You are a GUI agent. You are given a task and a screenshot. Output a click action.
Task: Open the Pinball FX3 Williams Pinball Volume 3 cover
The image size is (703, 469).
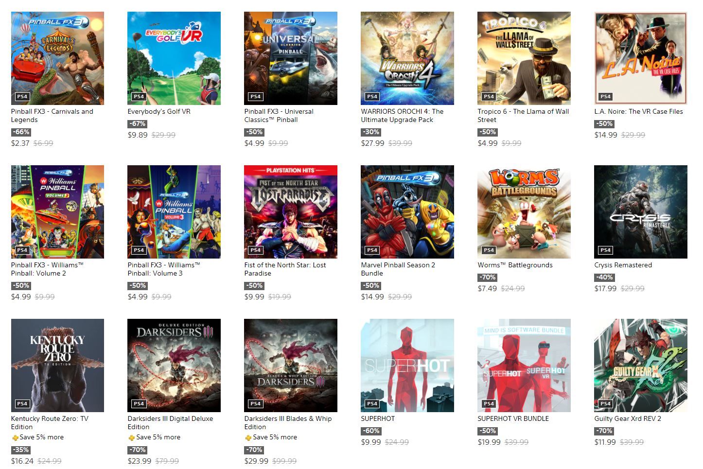pyautogui.click(x=174, y=212)
